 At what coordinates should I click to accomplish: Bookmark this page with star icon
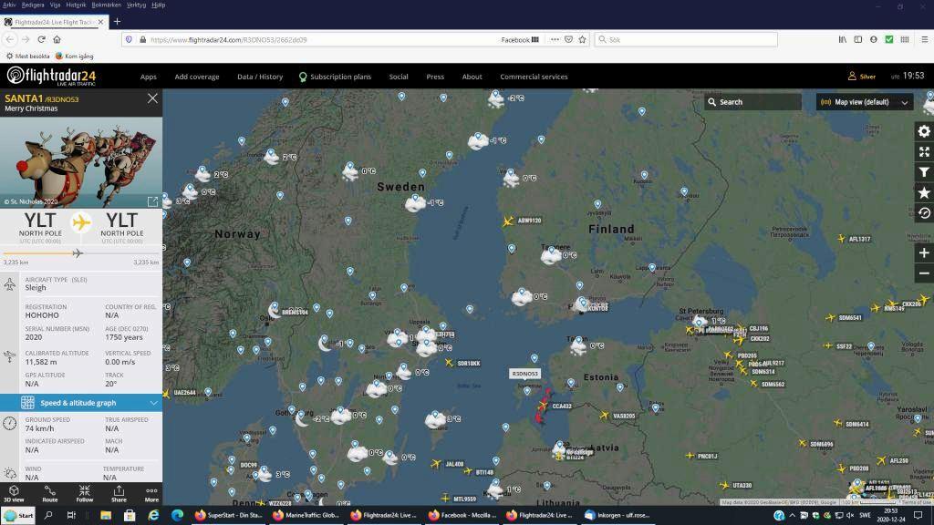point(582,40)
